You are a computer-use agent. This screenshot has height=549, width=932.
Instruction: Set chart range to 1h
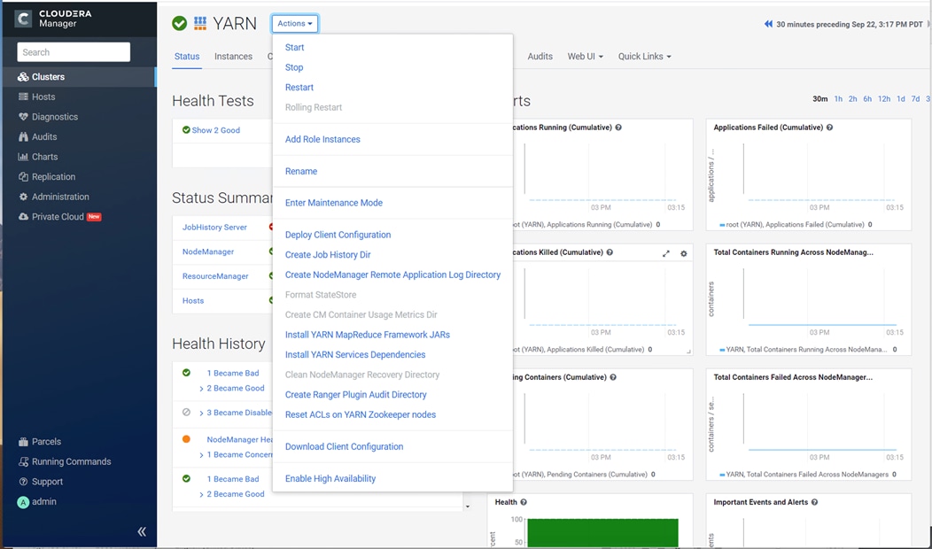tap(838, 99)
